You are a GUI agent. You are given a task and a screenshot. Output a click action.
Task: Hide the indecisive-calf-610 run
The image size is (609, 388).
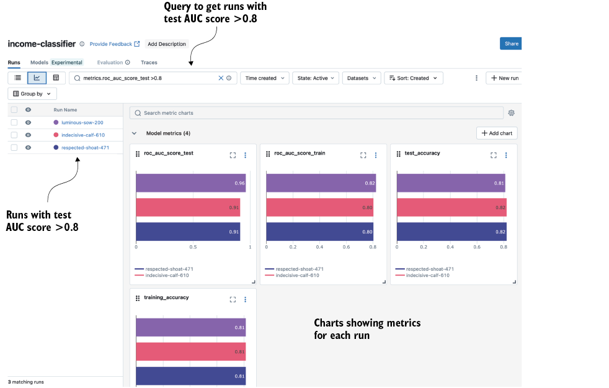tap(28, 135)
